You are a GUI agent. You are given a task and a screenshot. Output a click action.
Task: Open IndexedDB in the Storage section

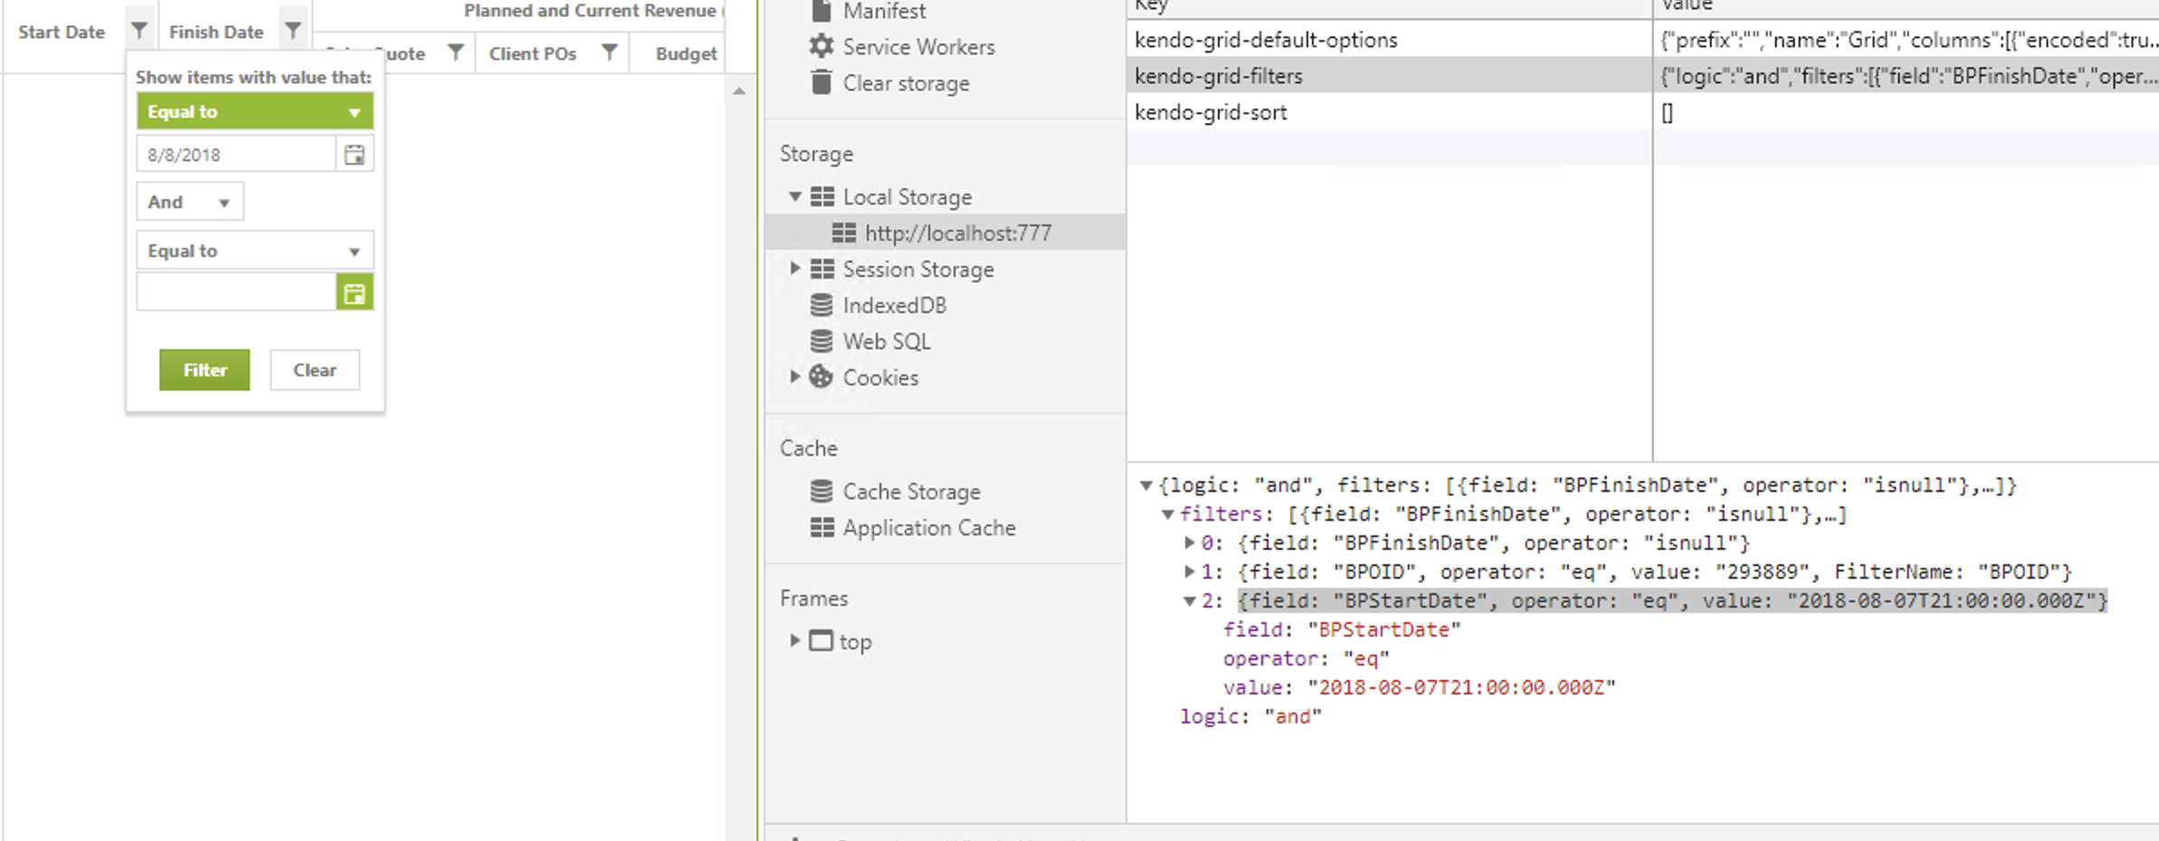coord(894,306)
